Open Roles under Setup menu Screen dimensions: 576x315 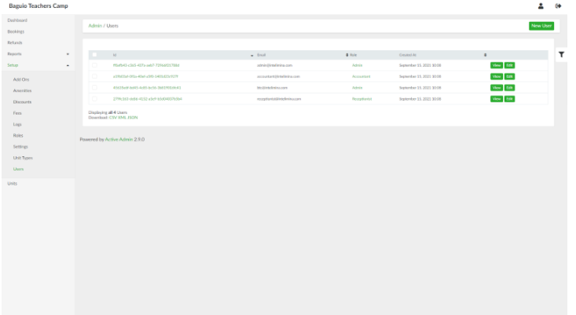(x=18, y=135)
